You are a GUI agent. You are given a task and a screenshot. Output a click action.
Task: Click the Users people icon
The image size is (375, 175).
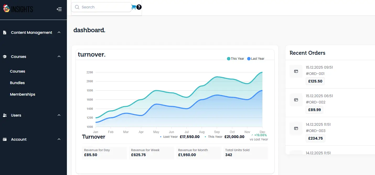point(5,115)
